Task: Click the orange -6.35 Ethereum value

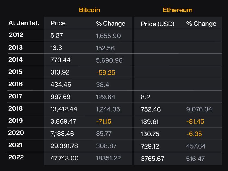Action: (194, 134)
